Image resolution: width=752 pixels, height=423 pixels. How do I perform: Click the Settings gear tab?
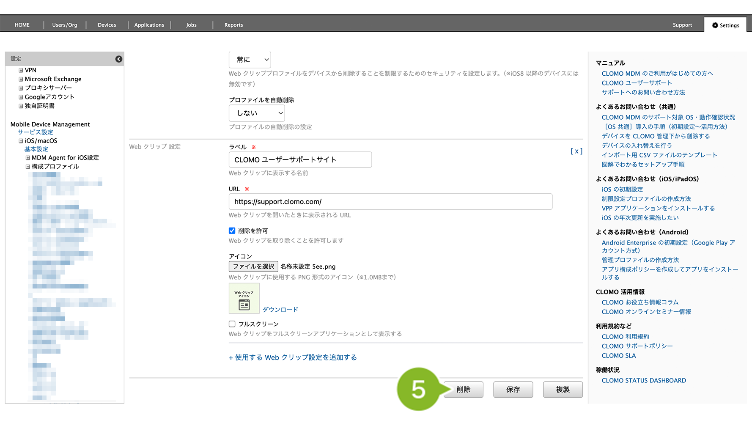click(x=725, y=25)
